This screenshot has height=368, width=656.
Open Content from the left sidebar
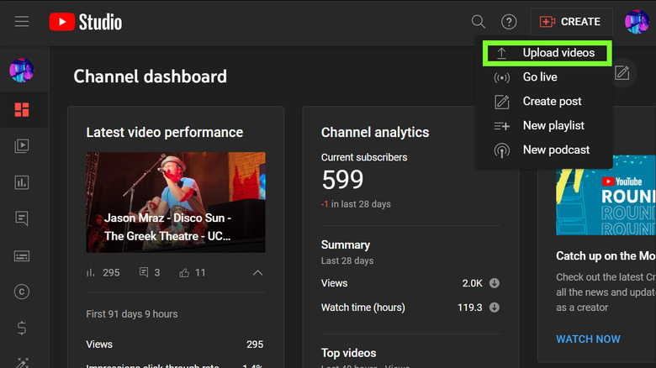22,145
